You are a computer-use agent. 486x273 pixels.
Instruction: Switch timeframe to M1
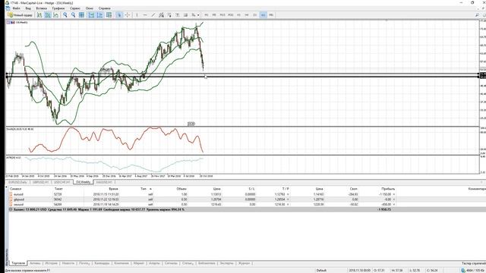click(206, 15)
